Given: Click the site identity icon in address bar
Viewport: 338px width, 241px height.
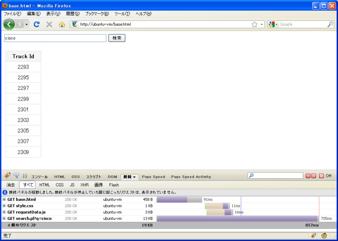Looking at the screenshot, I should (x=75, y=25).
